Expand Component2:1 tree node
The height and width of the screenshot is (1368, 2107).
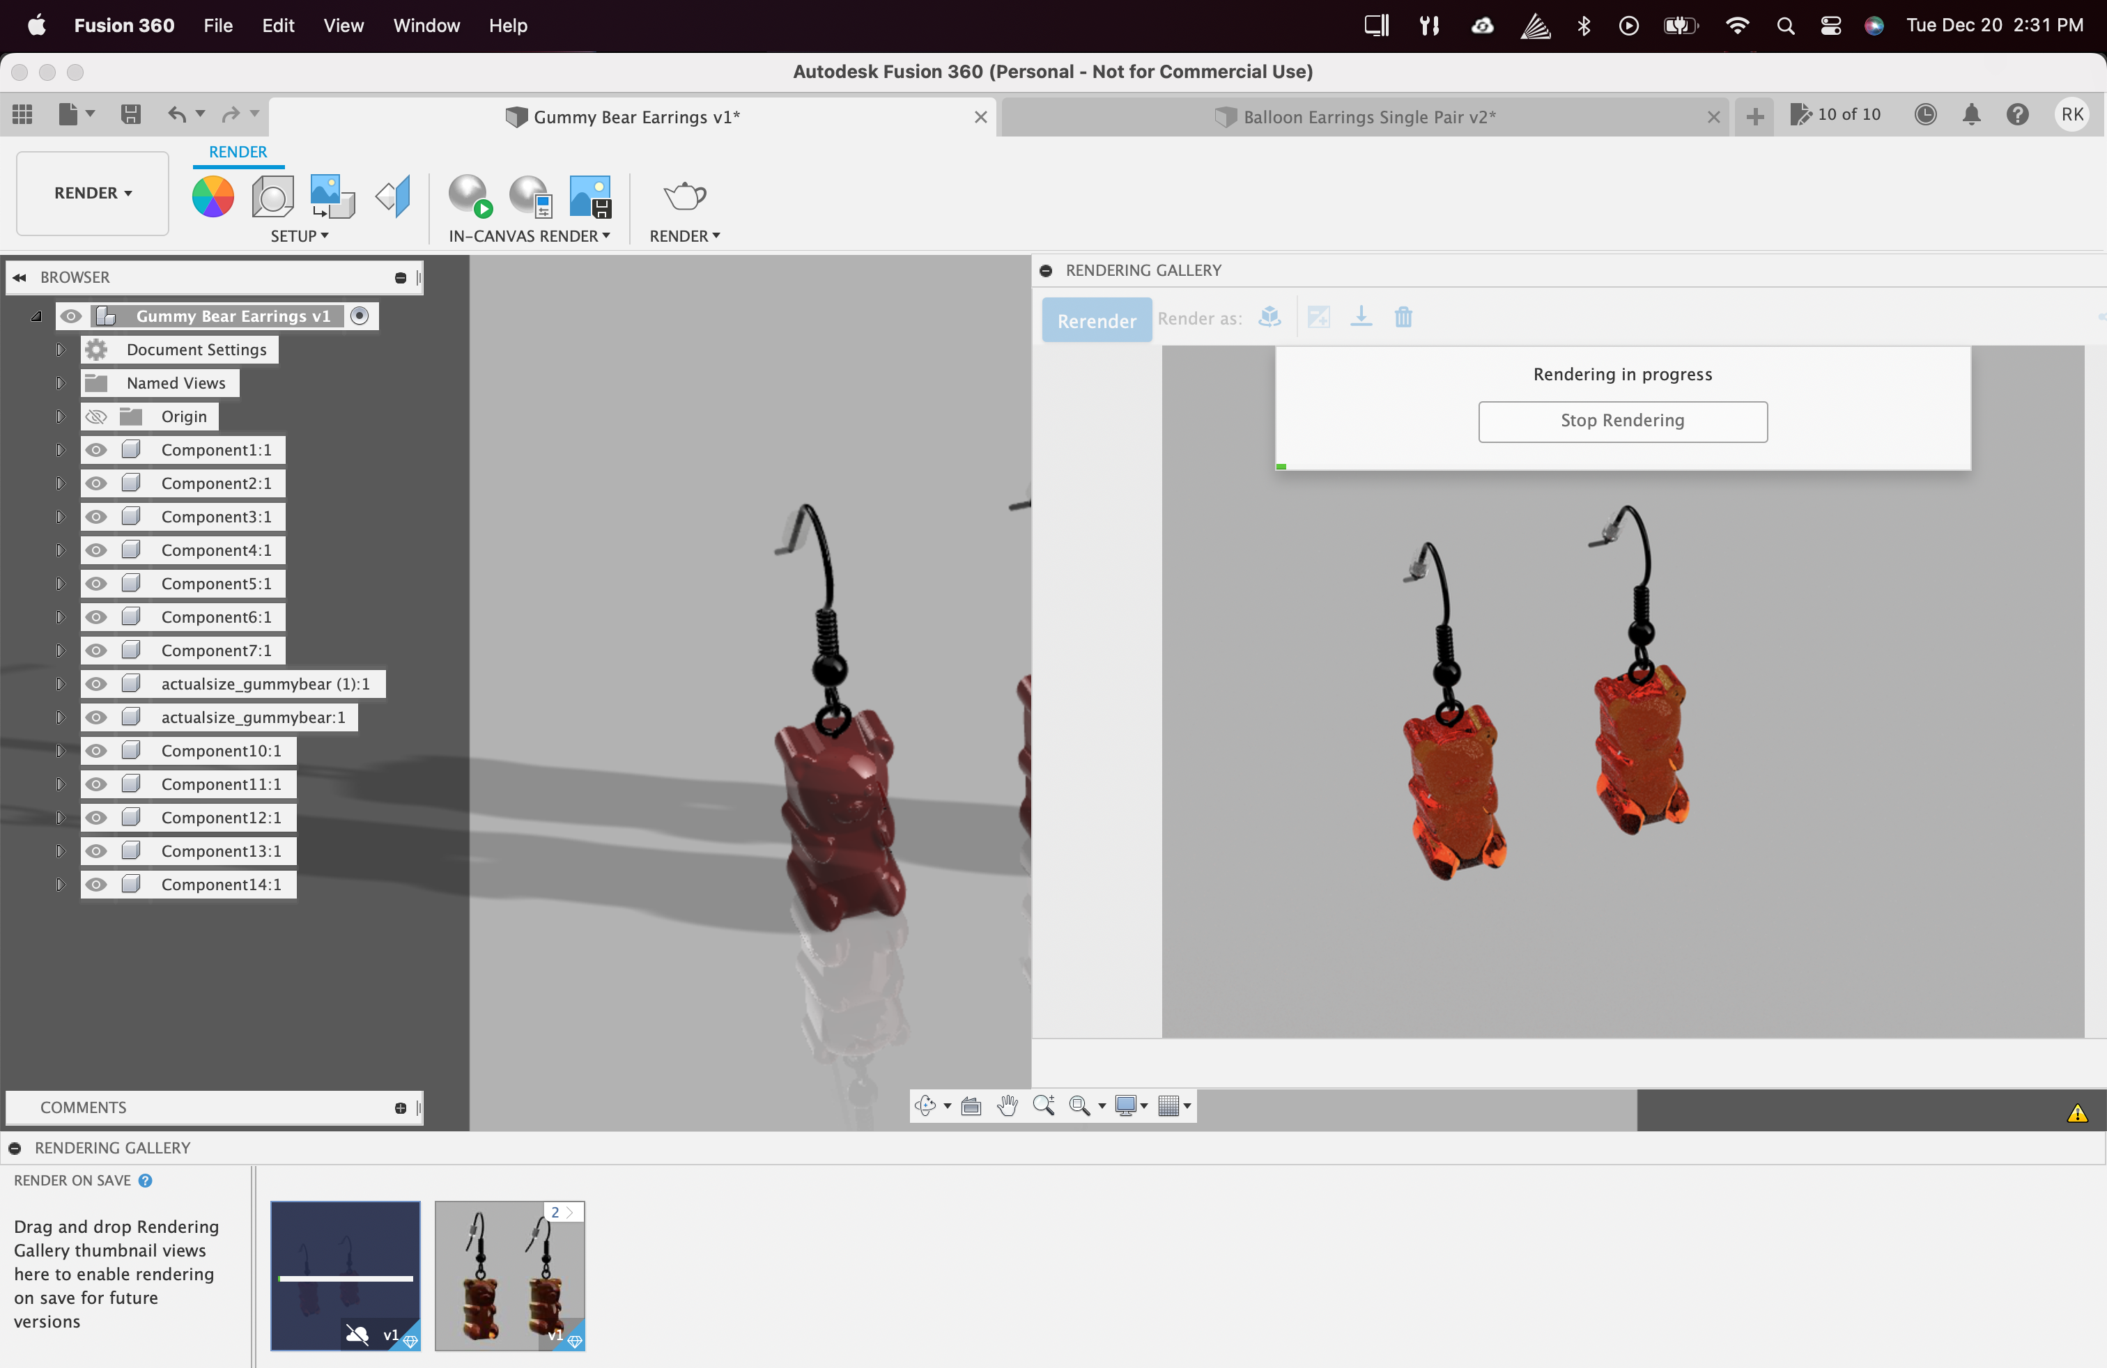point(60,483)
